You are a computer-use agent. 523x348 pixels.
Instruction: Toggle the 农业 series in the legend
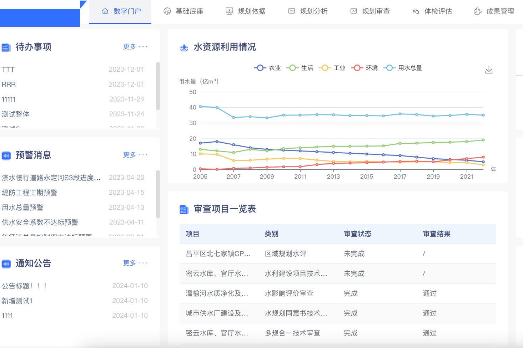click(267, 68)
